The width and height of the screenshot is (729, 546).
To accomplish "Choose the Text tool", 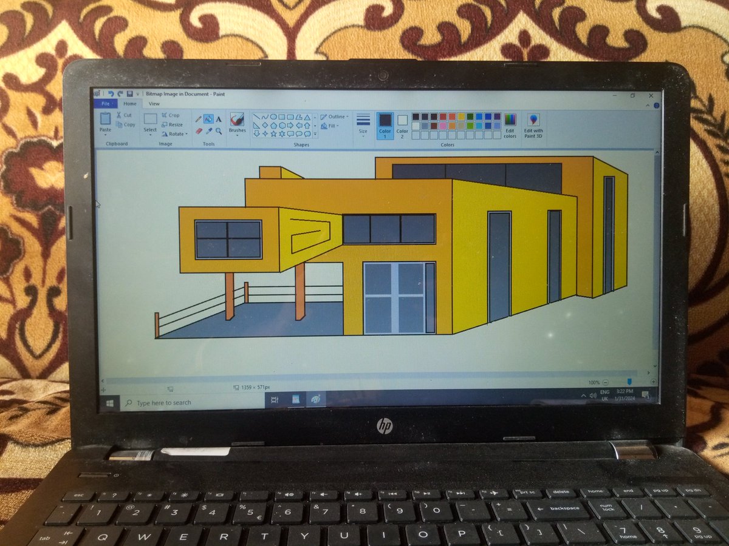I will click(x=219, y=118).
